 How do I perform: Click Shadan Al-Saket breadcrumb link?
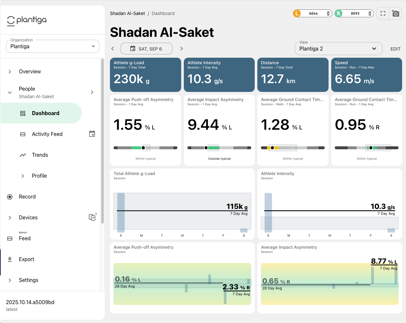pyautogui.click(x=128, y=13)
